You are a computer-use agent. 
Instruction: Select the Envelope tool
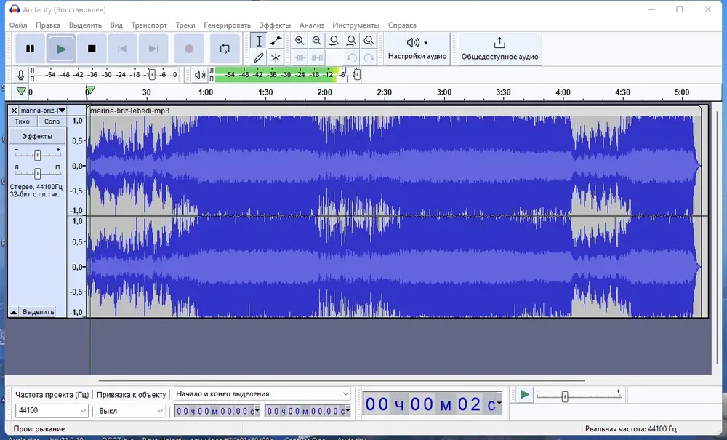pyautogui.click(x=276, y=41)
